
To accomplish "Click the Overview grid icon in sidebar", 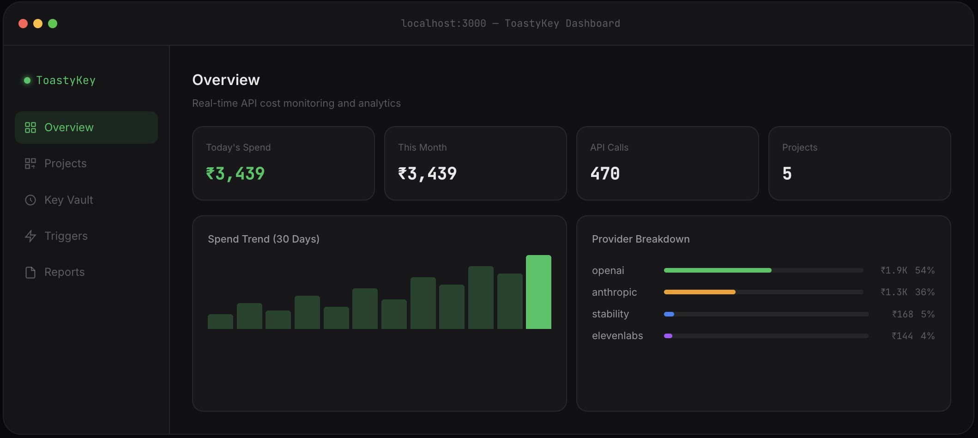I will pyautogui.click(x=30, y=128).
